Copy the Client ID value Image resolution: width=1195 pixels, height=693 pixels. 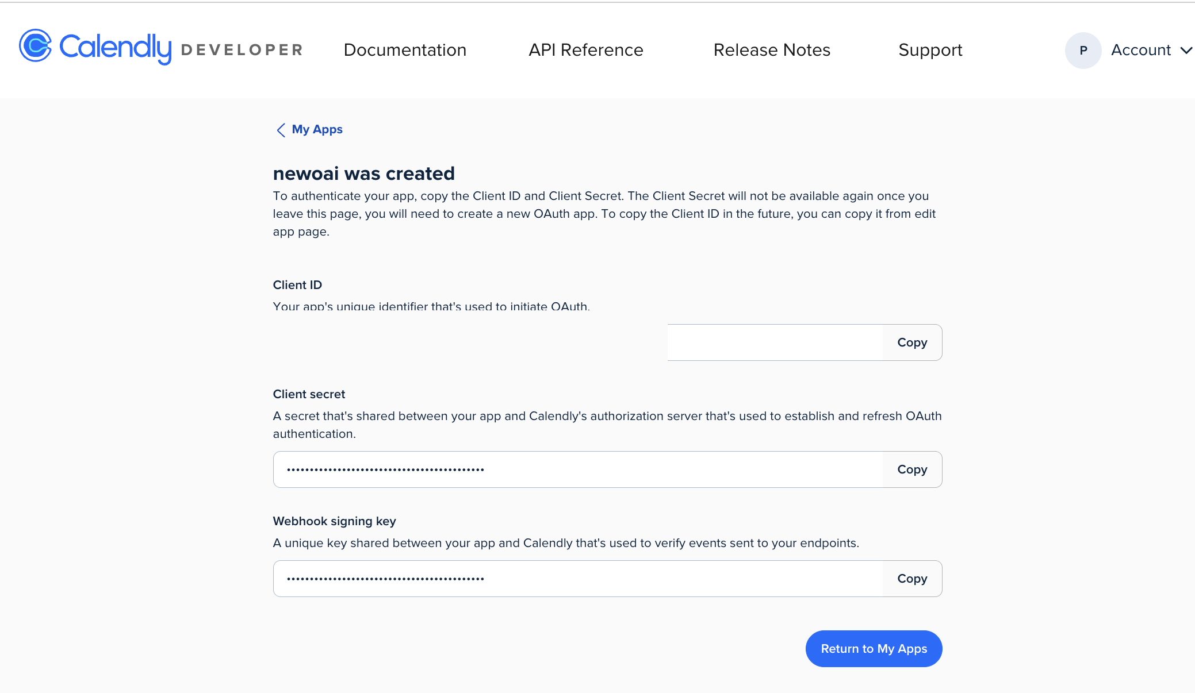point(912,342)
